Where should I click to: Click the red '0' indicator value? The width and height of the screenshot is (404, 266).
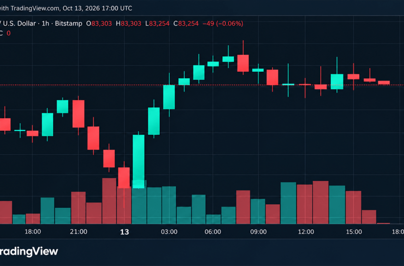[x=9, y=33]
